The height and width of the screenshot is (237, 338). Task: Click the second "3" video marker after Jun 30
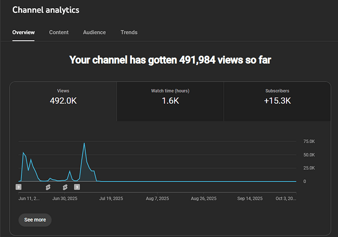[x=77, y=187]
